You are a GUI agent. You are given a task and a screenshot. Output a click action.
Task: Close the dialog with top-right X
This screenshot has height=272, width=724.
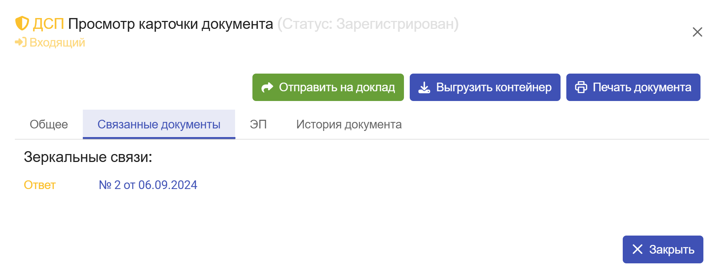coord(697,32)
